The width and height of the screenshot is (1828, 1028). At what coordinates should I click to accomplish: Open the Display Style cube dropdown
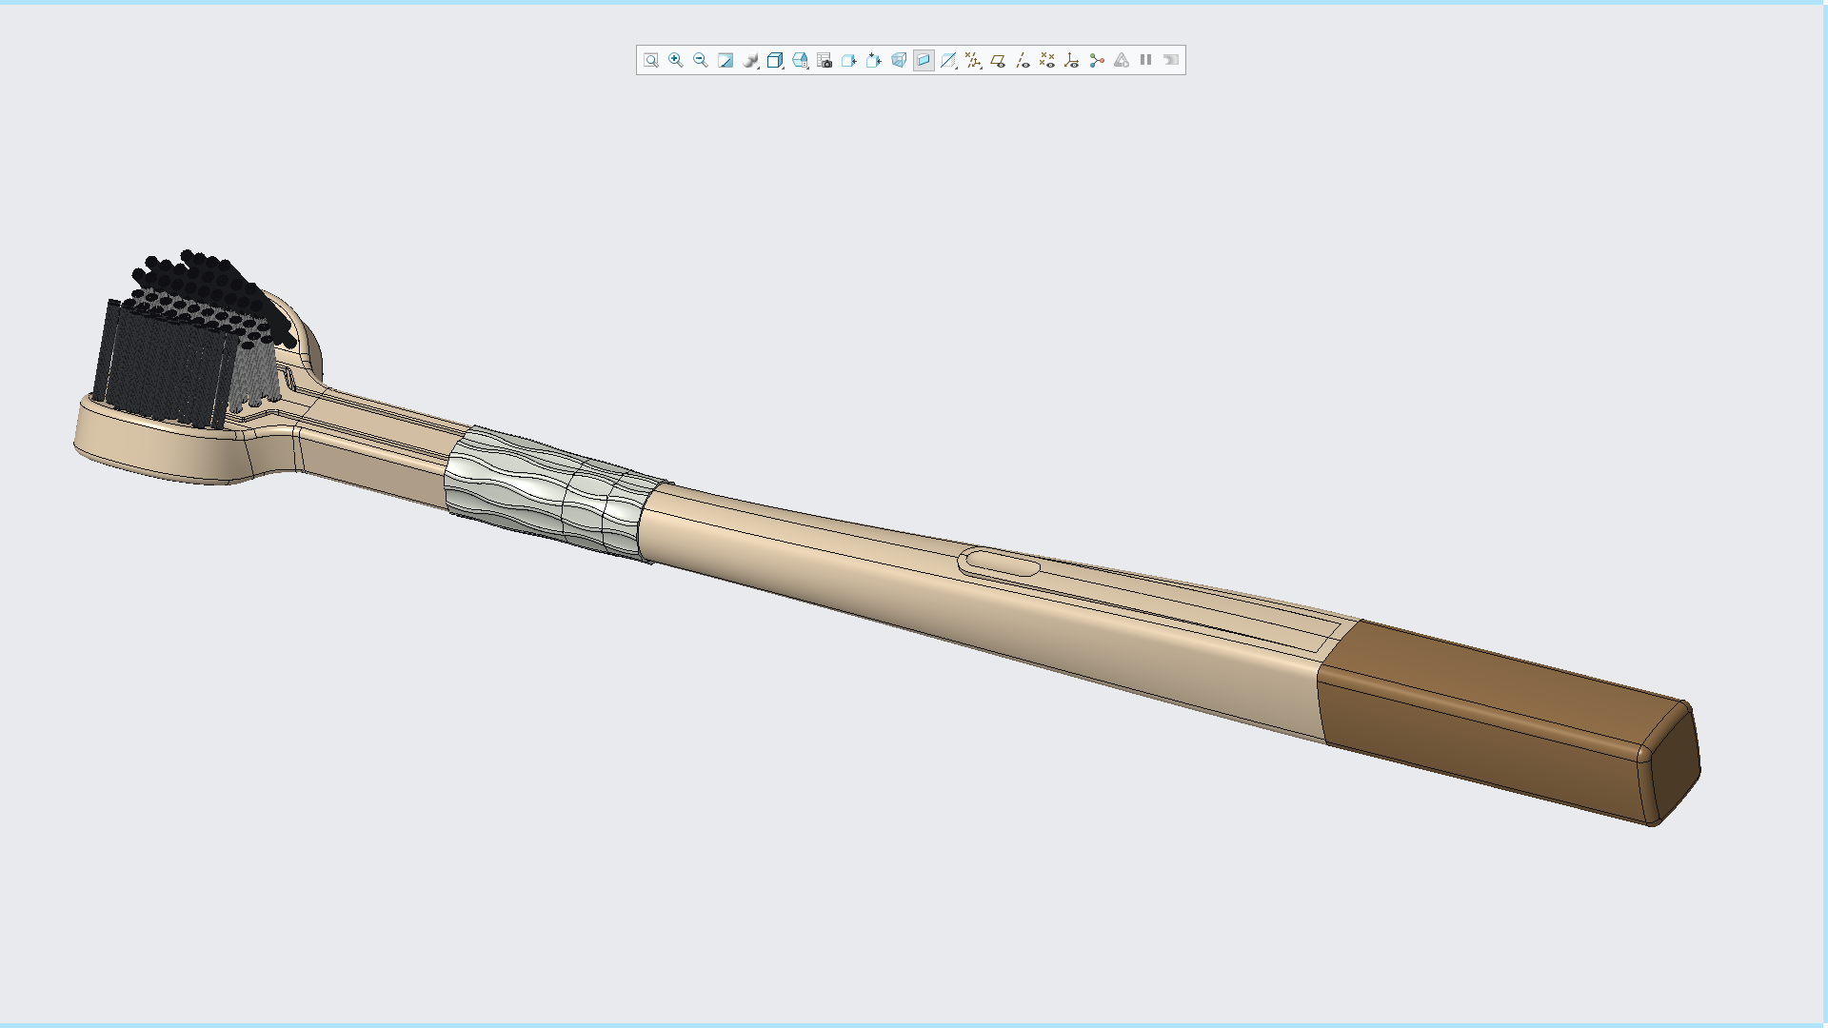(775, 60)
